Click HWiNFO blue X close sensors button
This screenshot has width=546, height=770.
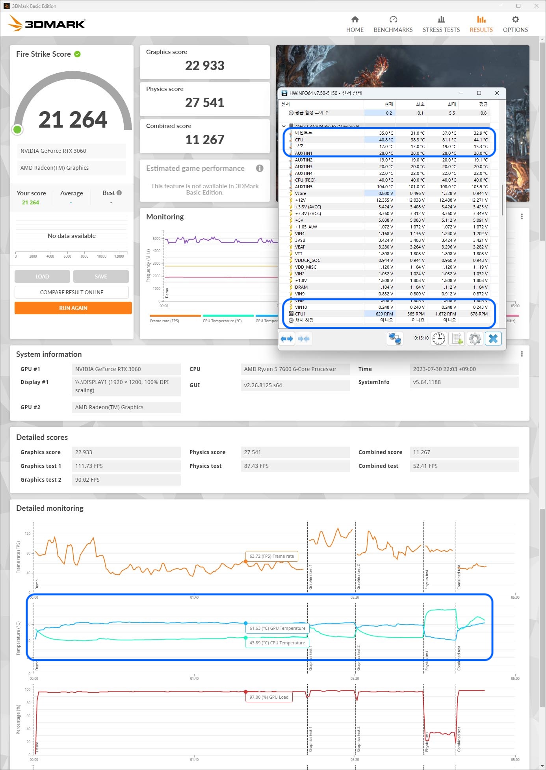[493, 339]
